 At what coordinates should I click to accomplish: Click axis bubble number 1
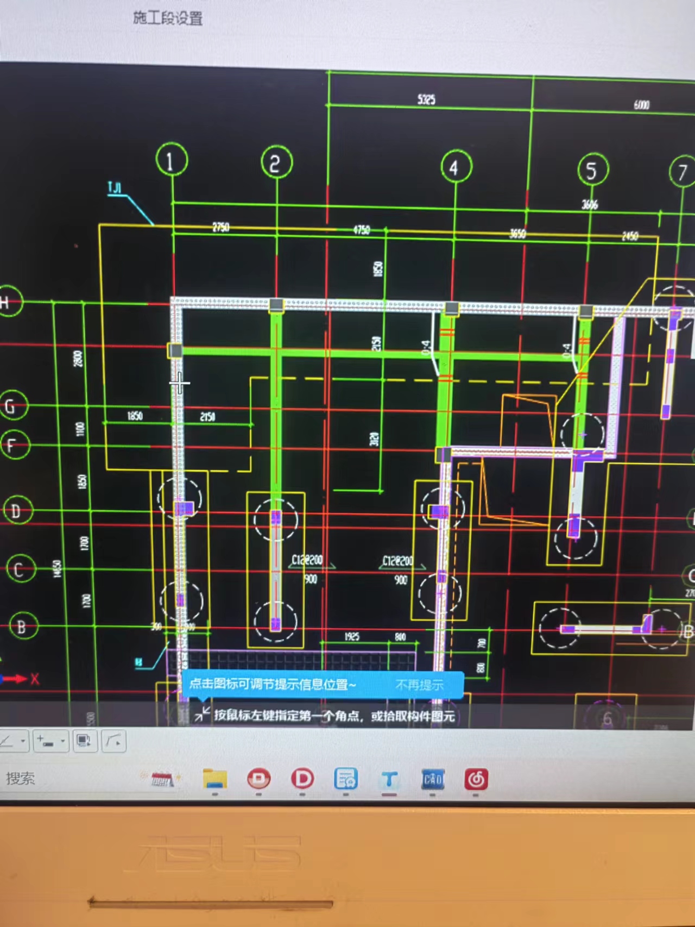click(x=172, y=160)
